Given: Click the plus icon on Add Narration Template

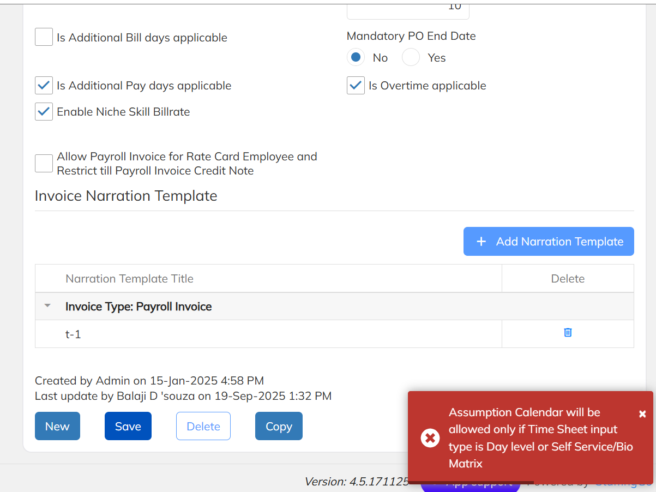Looking at the screenshot, I should (x=481, y=242).
